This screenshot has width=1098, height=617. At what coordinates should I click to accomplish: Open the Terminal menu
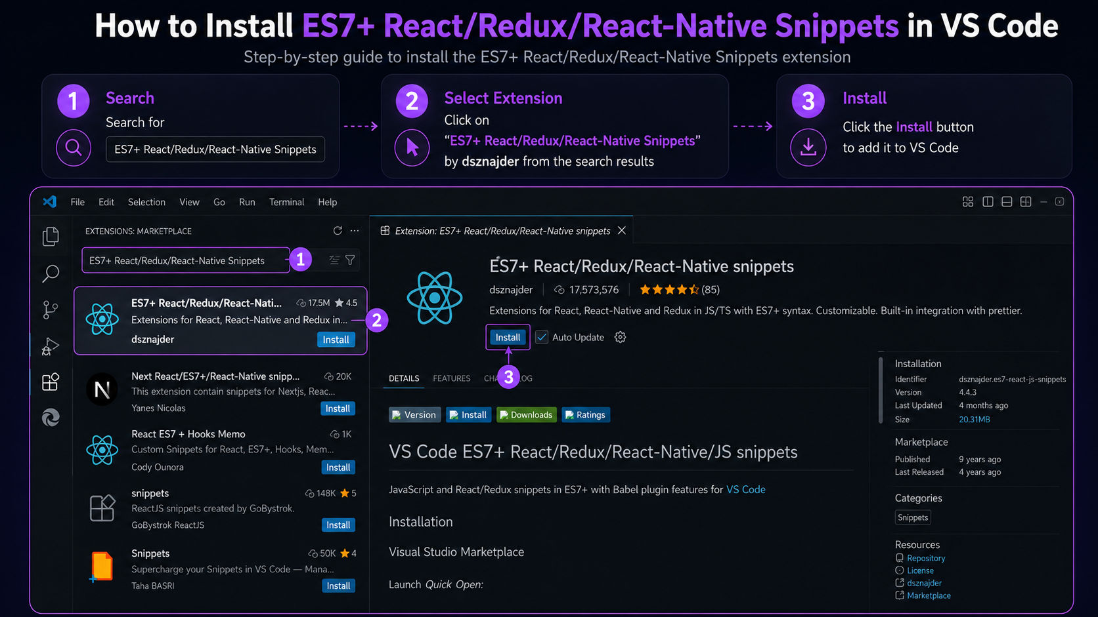(x=286, y=202)
